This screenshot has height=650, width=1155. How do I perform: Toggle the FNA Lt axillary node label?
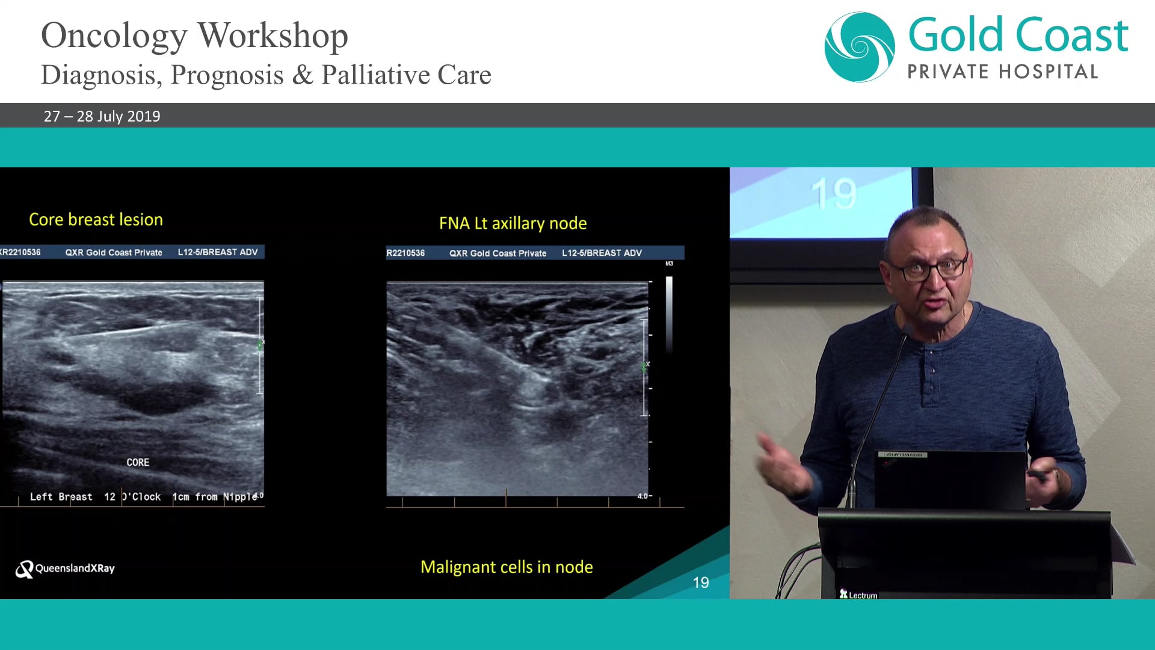pos(513,223)
